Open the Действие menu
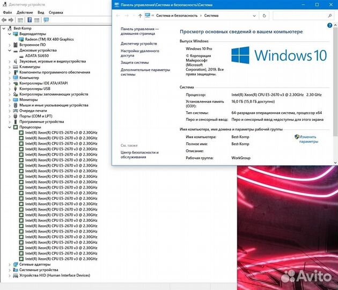338x290 pixels. [25, 12]
